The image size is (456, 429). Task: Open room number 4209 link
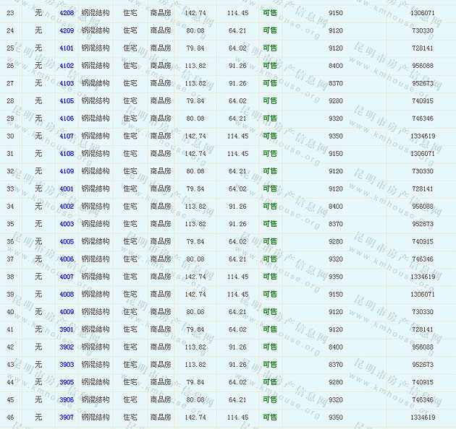pyautogui.click(x=67, y=30)
